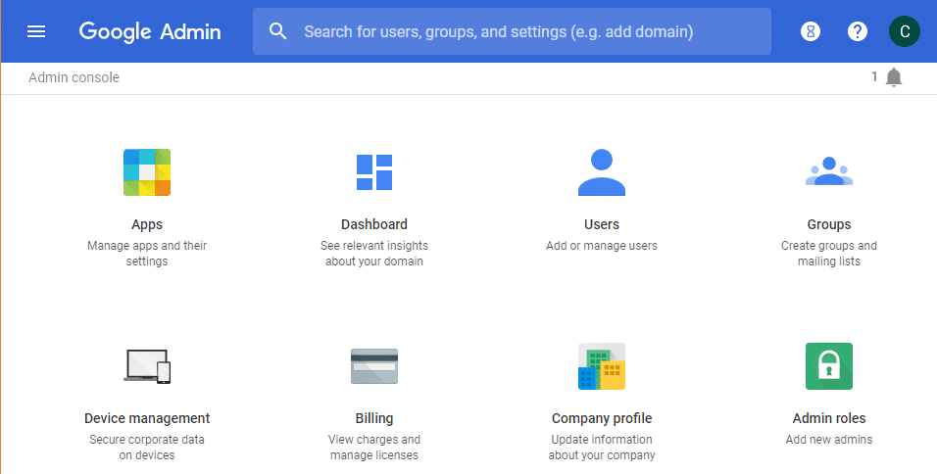Screen dimensions: 937x474
Task: Open the hamburger main menu
Action: (x=36, y=31)
